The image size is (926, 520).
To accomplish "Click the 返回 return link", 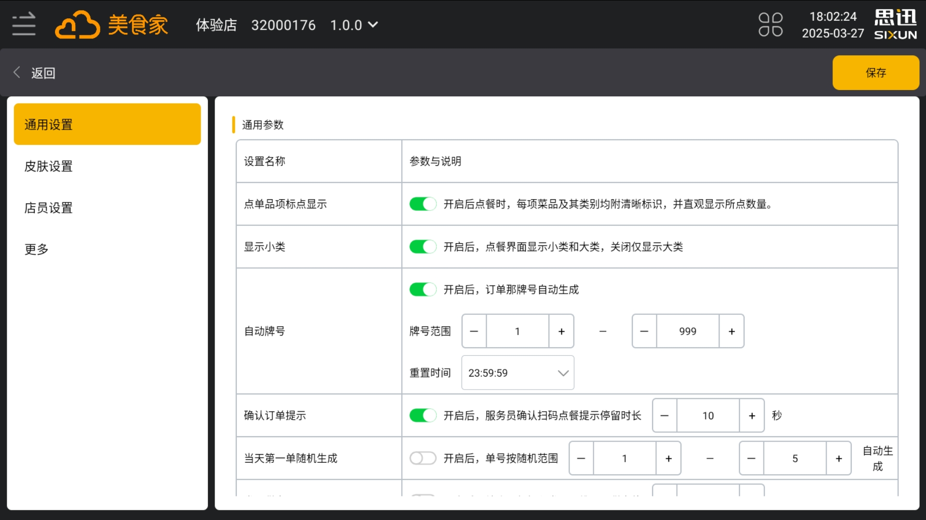I will pyautogui.click(x=43, y=72).
